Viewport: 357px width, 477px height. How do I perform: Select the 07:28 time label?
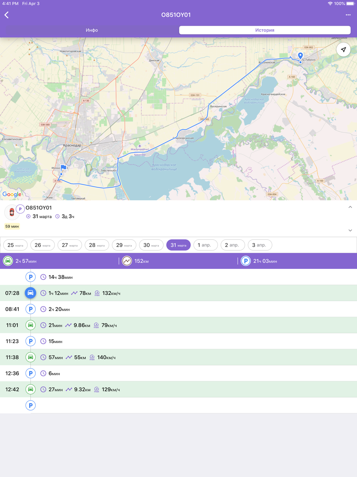(12, 293)
